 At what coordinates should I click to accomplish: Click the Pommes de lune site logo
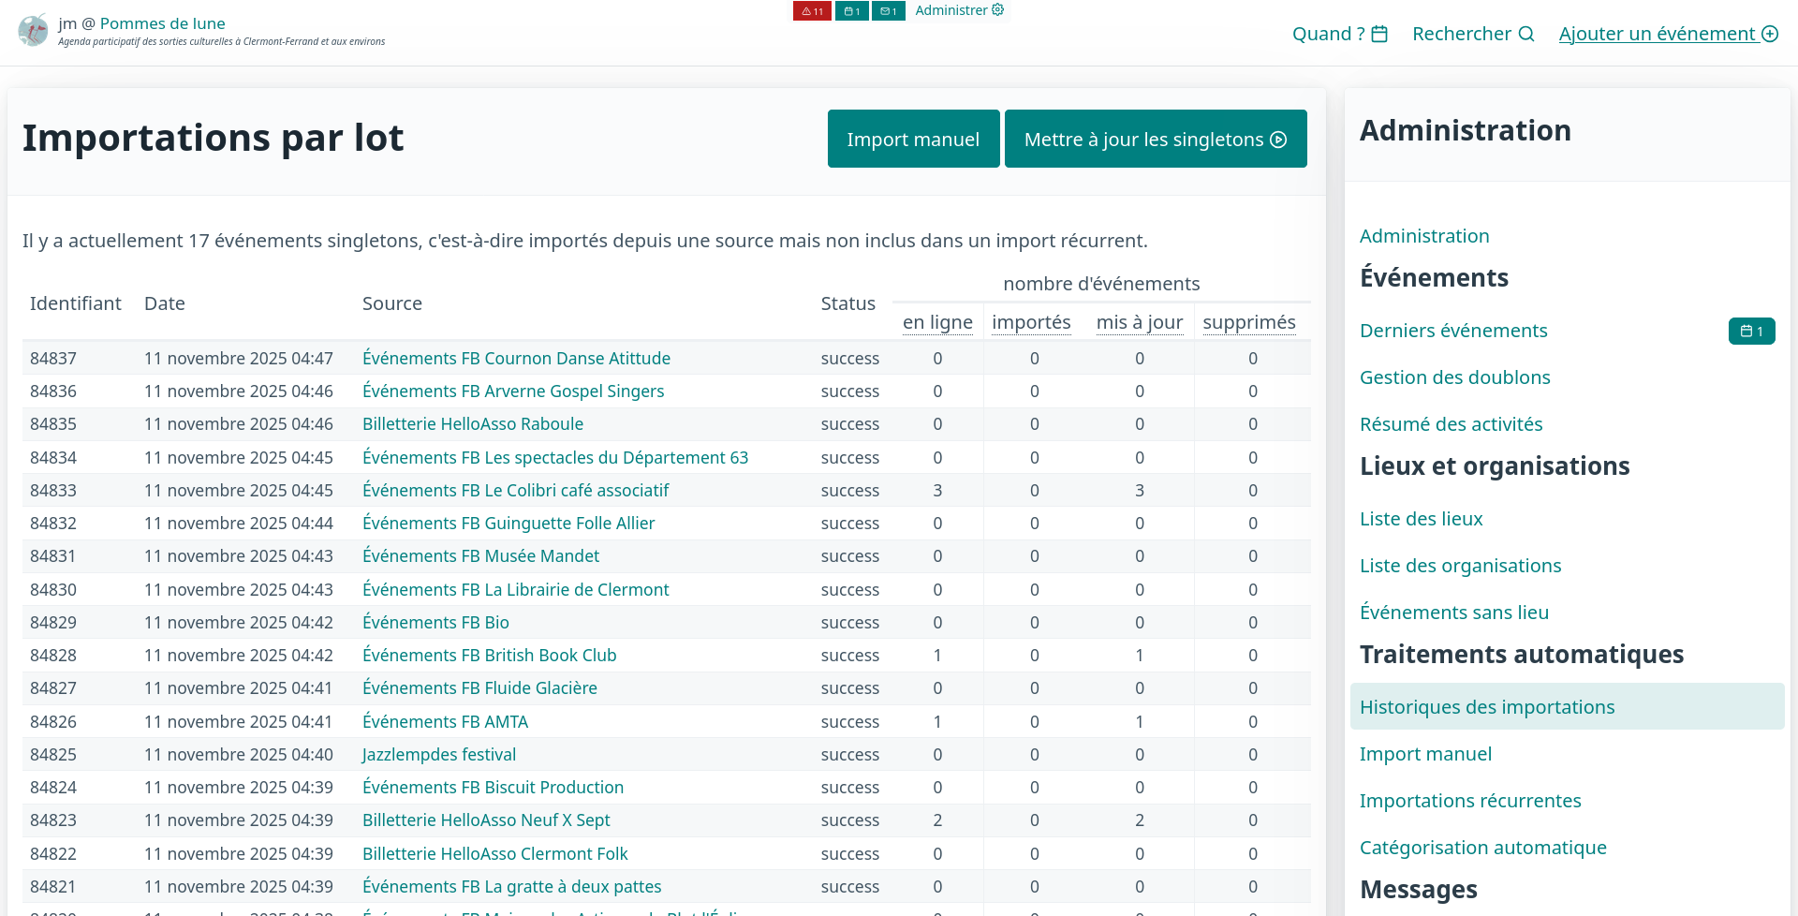[x=34, y=31]
